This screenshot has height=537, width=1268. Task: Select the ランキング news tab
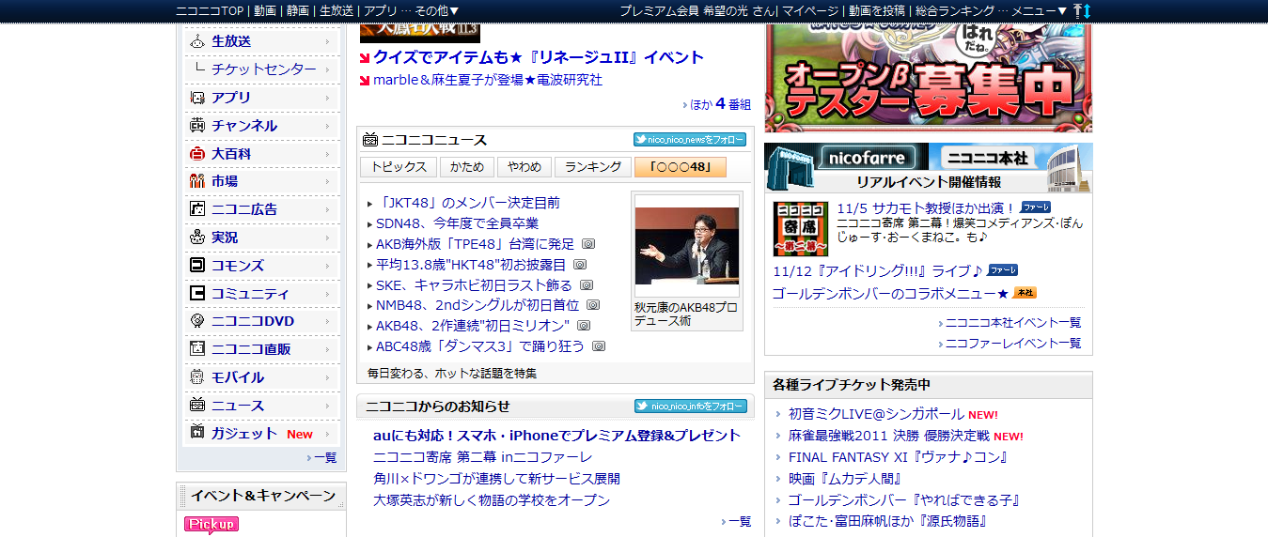coord(592,167)
